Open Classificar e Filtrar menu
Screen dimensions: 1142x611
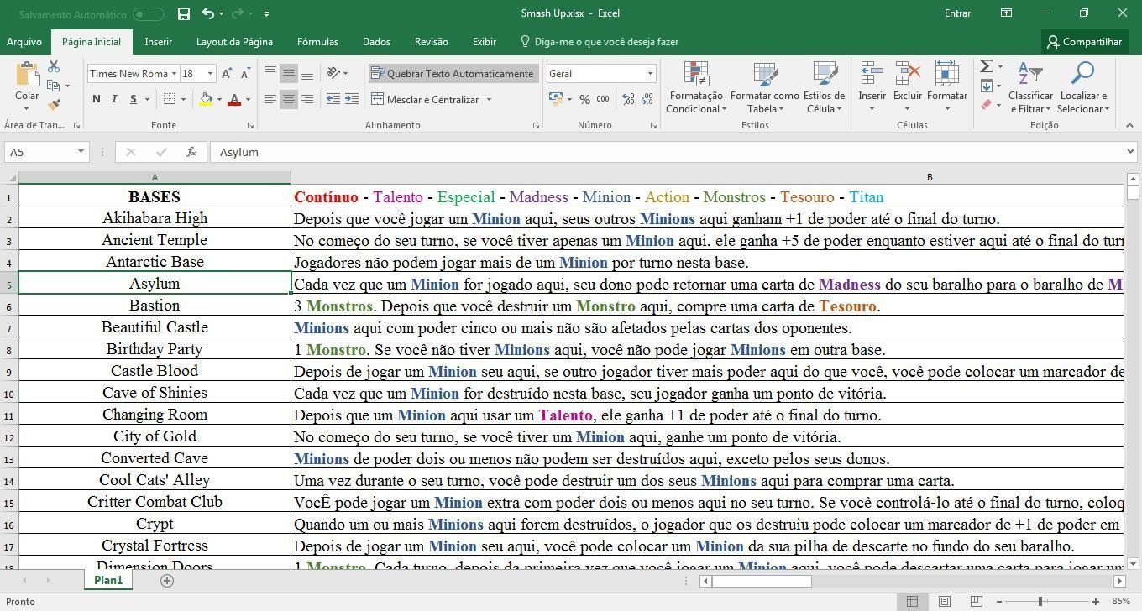(x=1029, y=87)
